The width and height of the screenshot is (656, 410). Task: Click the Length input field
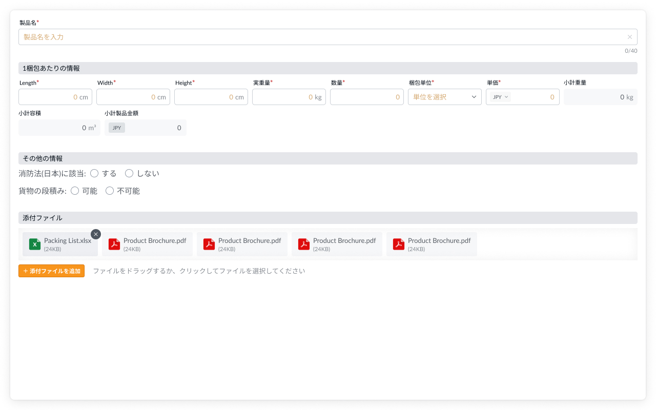55,97
